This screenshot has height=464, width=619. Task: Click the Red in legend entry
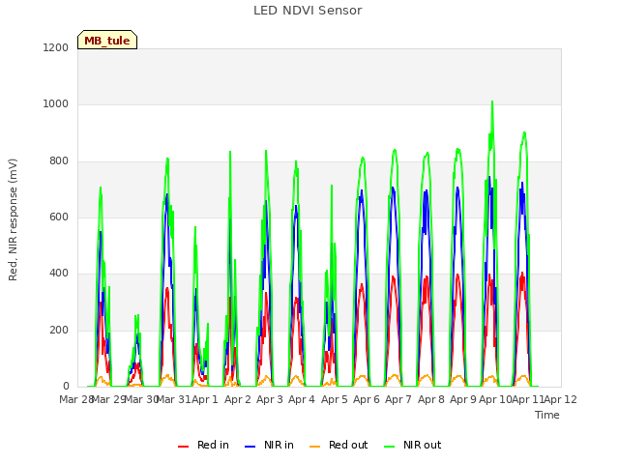pyautogui.click(x=203, y=445)
